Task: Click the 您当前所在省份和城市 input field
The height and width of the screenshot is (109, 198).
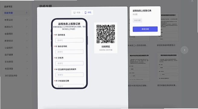Action: (x=70, y=75)
